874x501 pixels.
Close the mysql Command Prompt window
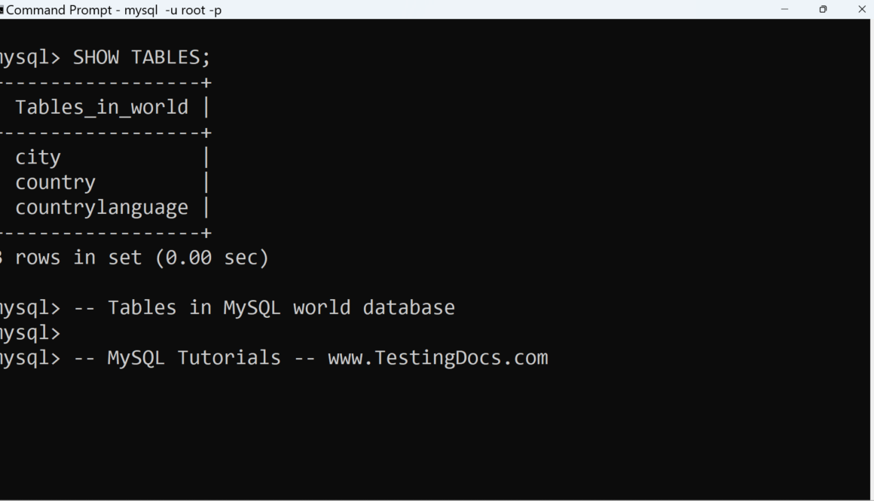click(862, 10)
